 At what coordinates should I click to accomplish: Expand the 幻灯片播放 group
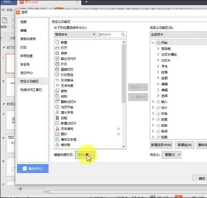click(158, 54)
